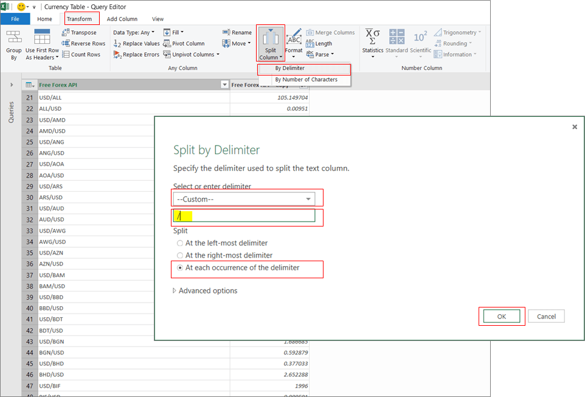Switch to the View tab

click(158, 19)
